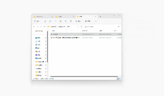Open the New dropdown in the toolbar

click(x=37, y=21)
